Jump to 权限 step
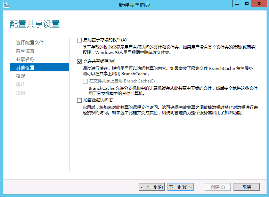Viewport: 269px width, 197px height. 21,76
